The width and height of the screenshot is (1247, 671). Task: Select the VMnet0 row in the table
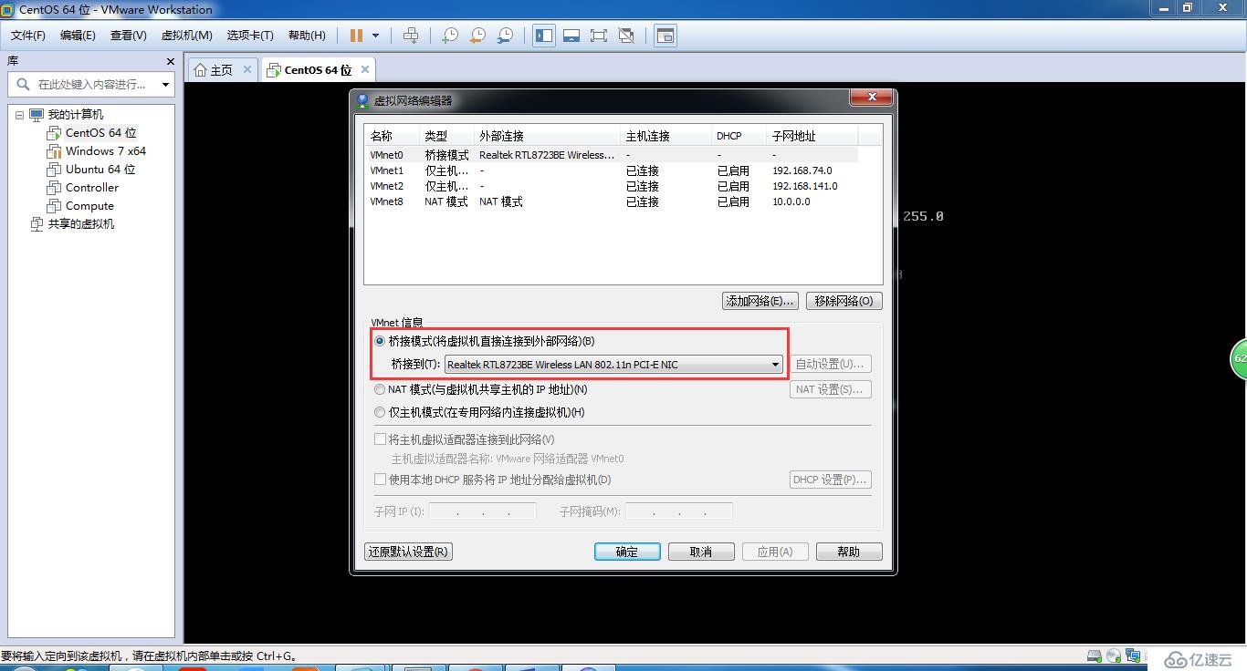point(612,155)
